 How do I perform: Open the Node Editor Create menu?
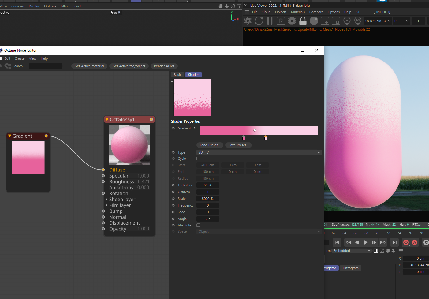pyautogui.click(x=20, y=58)
